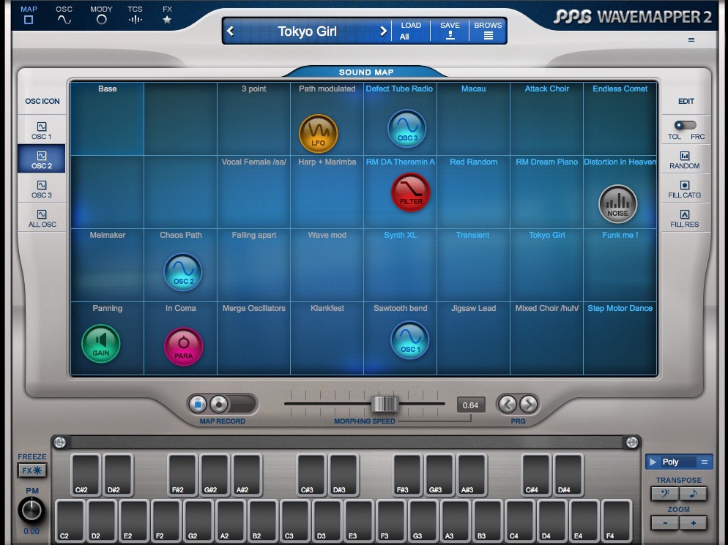Switch to the MAP tab
The image size is (728, 545).
point(29,15)
